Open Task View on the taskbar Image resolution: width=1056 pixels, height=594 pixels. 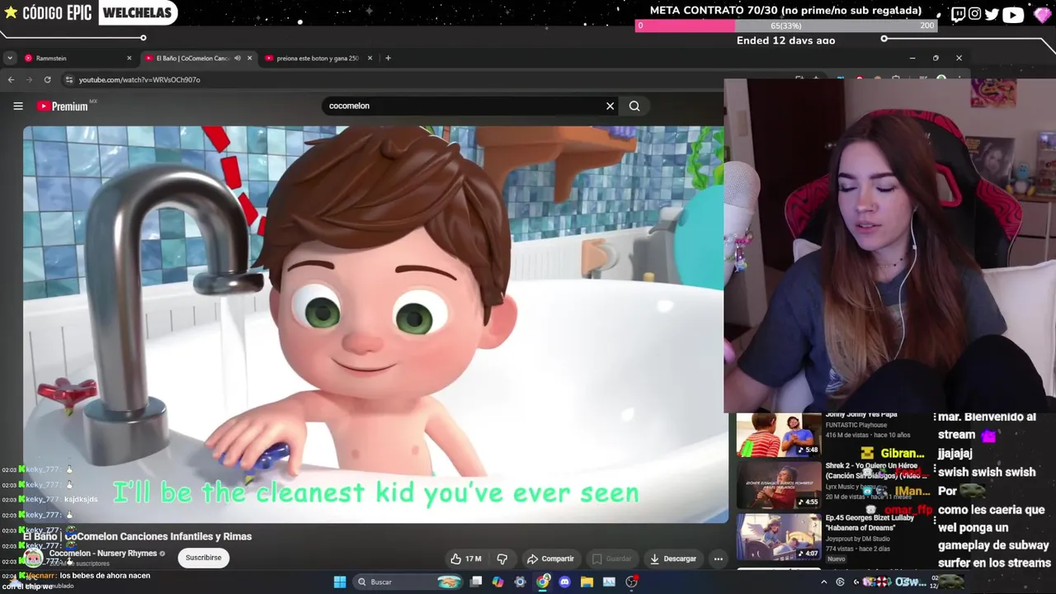click(x=476, y=582)
